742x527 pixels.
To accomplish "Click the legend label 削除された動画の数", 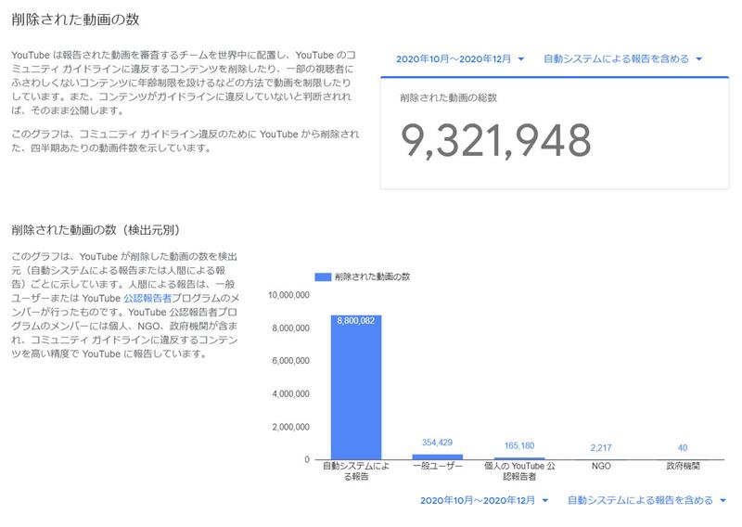I will [373, 277].
